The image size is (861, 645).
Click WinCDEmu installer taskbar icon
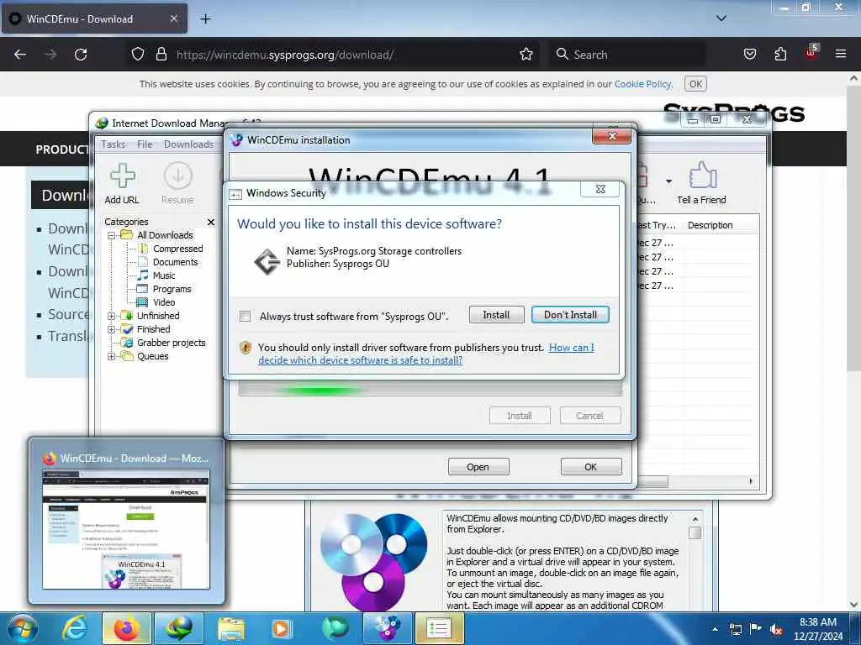387,628
